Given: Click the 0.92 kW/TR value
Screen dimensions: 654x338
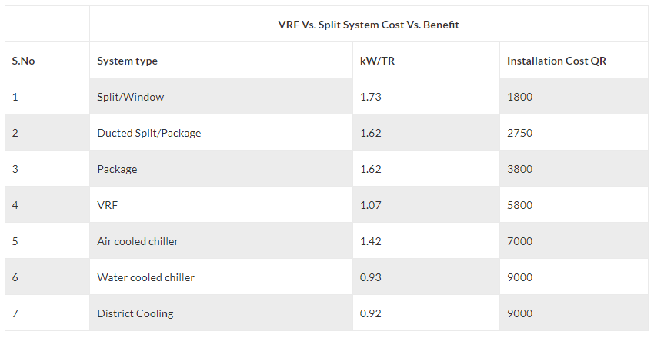Looking at the screenshot, I should (x=371, y=313).
